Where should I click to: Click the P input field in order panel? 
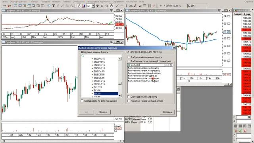point(242,117)
